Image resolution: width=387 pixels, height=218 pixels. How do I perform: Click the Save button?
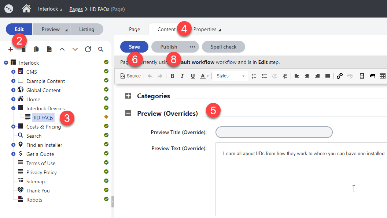pos(134,47)
